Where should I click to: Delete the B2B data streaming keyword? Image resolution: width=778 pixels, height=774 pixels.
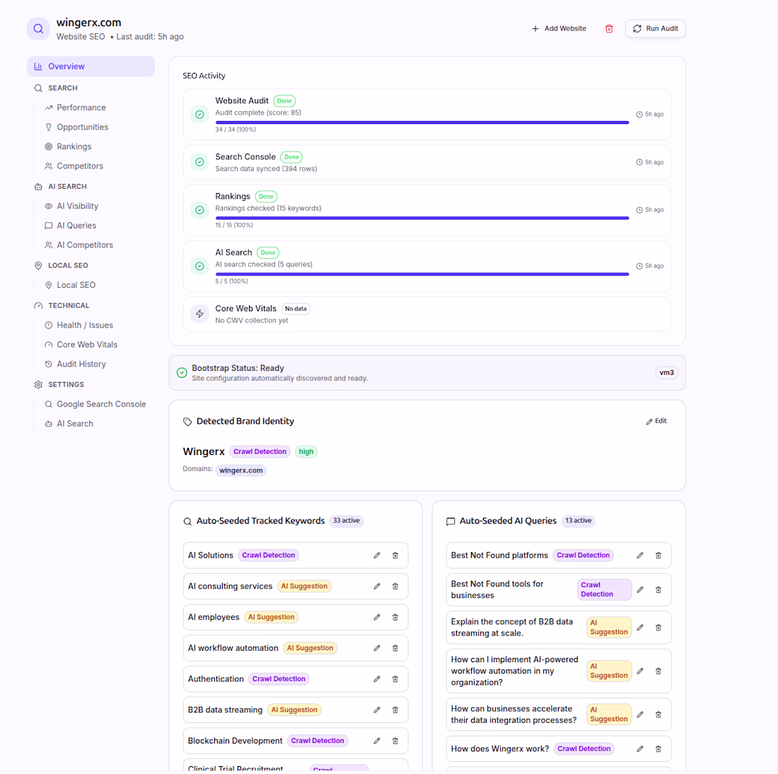tap(395, 710)
